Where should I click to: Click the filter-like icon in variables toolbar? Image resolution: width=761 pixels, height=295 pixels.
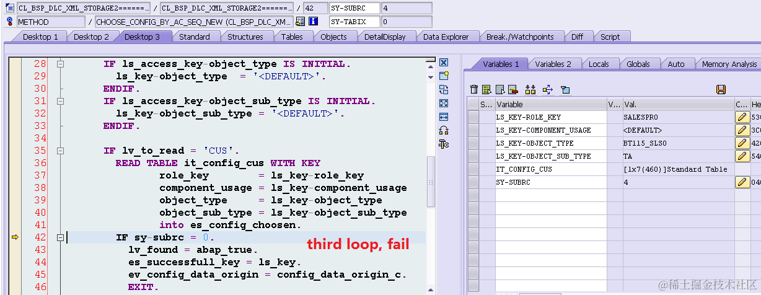tap(565, 90)
